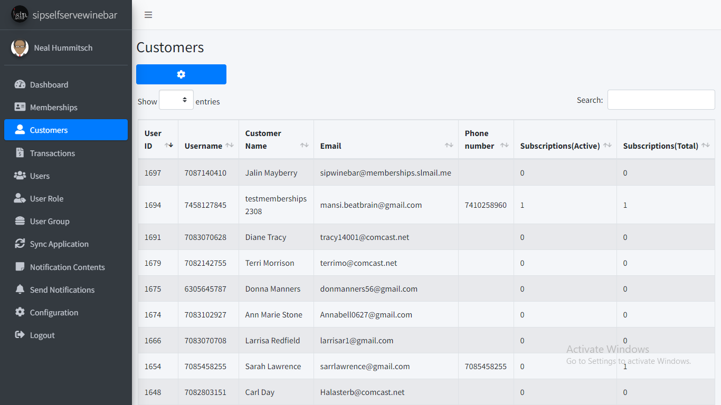Screen dimensions: 721x405
Task: Click the Send Notifications bell icon
Action: pos(20,290)
